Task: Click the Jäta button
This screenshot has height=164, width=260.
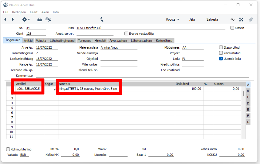Action: [192, 19]
